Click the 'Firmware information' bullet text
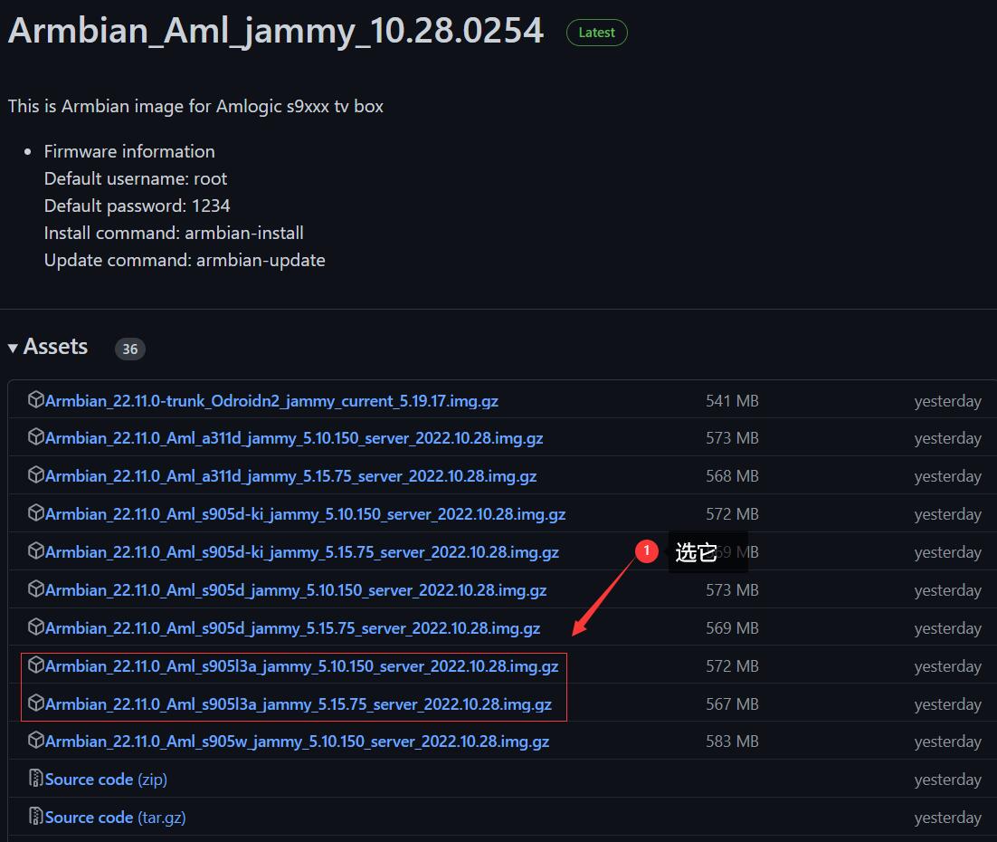Screen dimensions: 997x842 129,151
